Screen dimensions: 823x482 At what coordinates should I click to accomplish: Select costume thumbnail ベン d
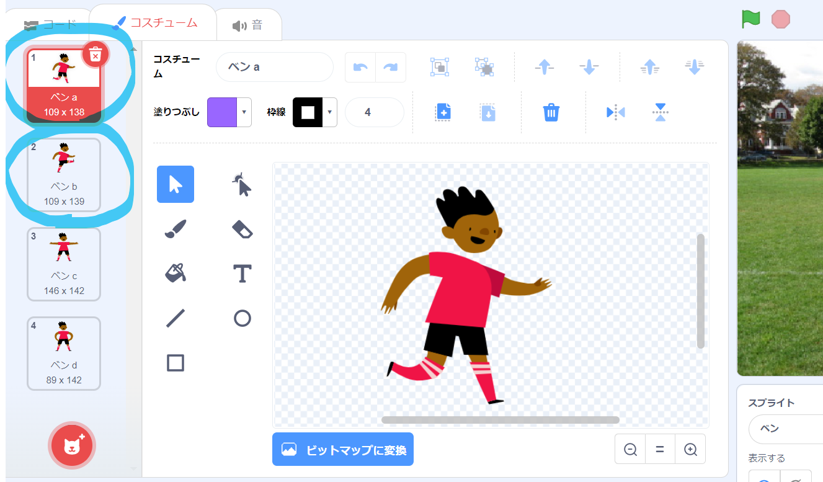point(64,354)
